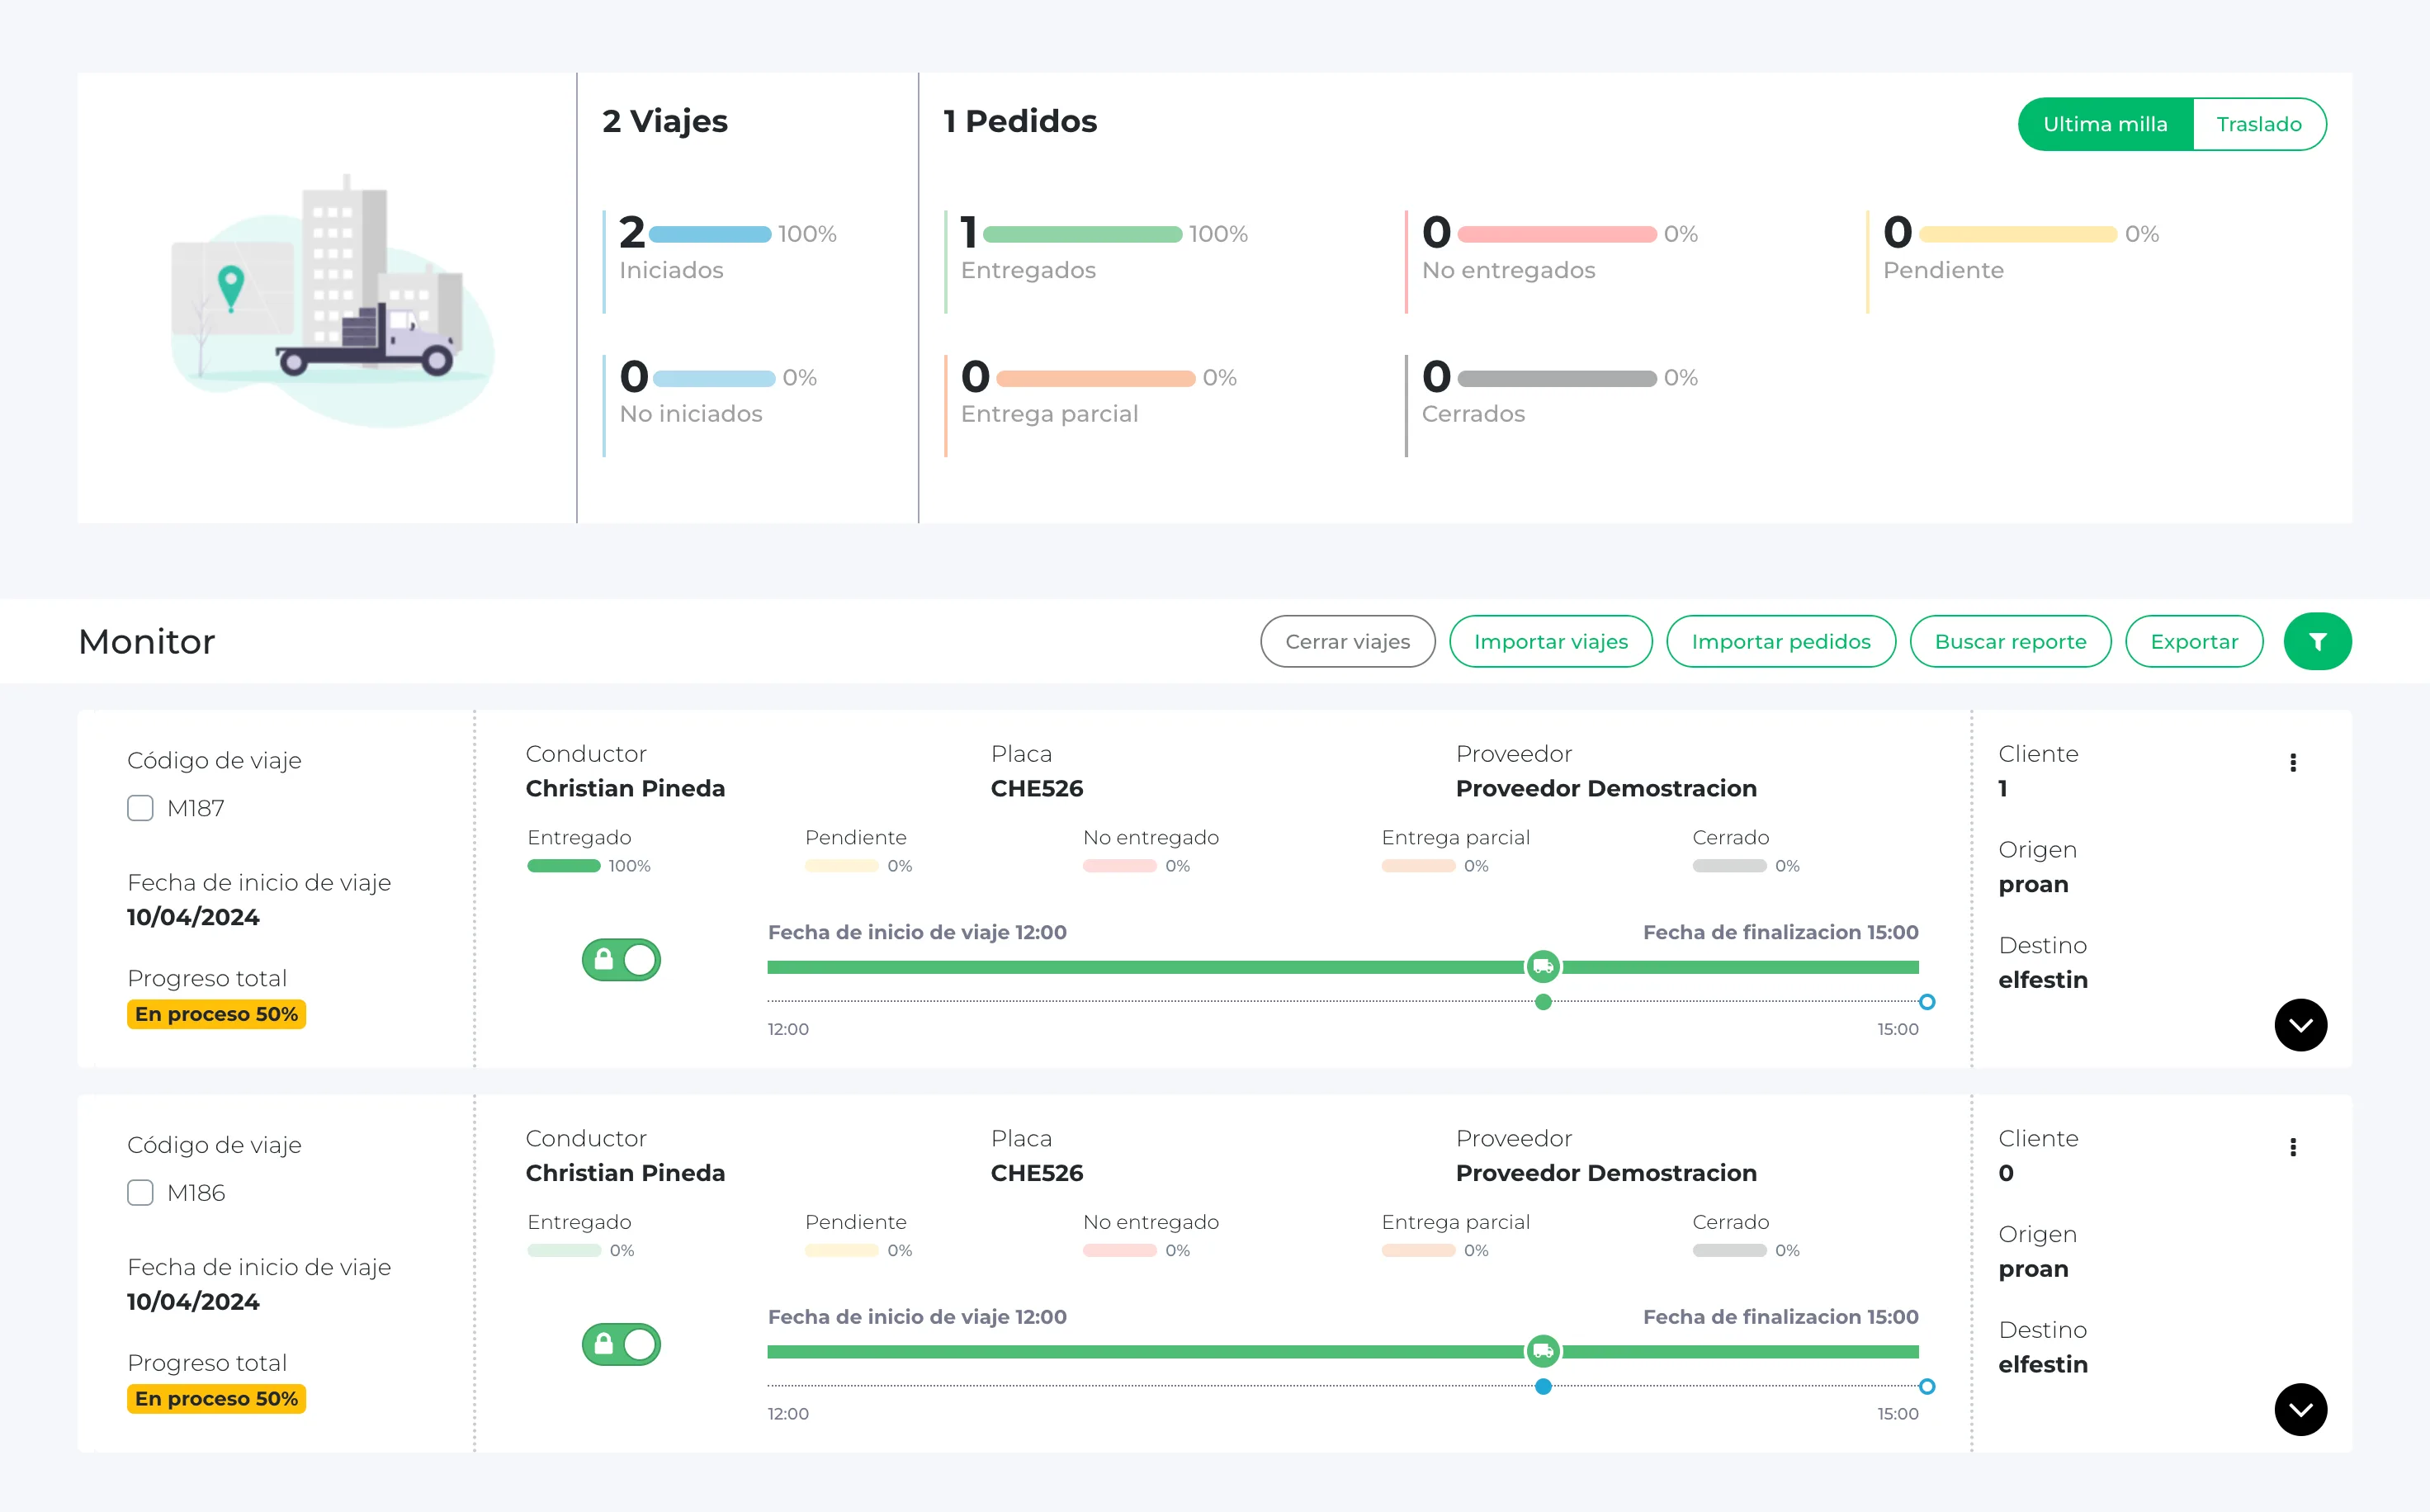Check the M187 trip checkbox
This screenshot has width=2430, height=1512.
pyautogui.click(x=140, y=808)
